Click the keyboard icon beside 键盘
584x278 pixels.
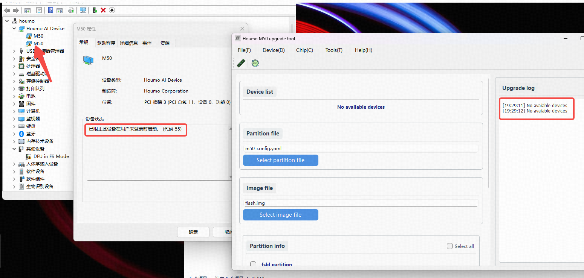[21, 126]
